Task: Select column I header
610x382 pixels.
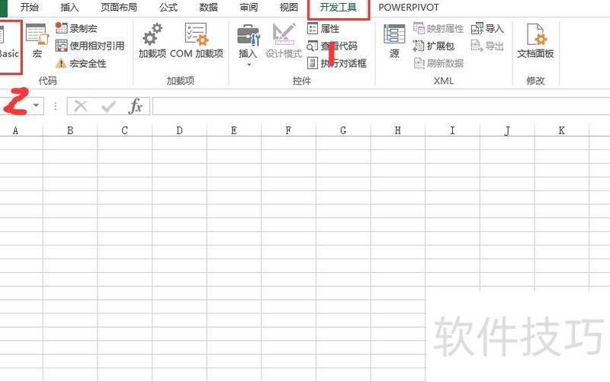Action: point(452,130)
